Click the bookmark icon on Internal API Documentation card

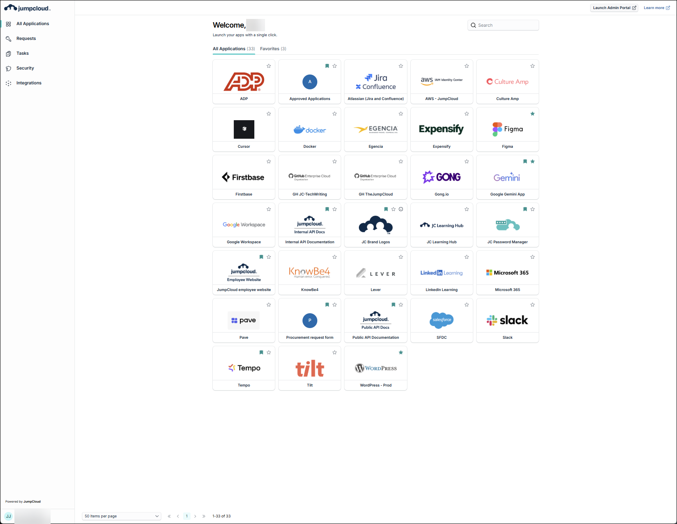coord(327,209)
